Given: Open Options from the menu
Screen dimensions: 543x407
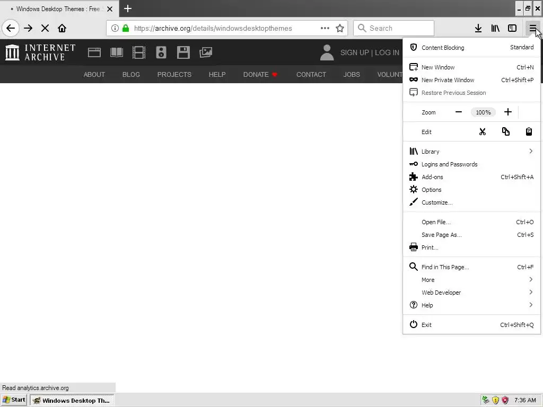Looking at the screenshot, I should [471, 190].
